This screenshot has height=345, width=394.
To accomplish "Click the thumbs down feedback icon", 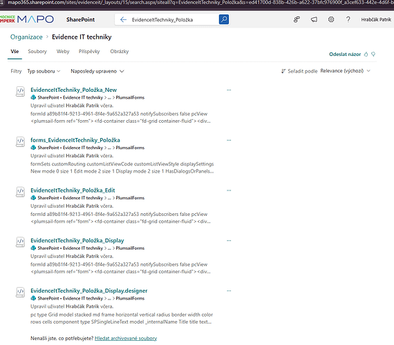I will 373,55.
